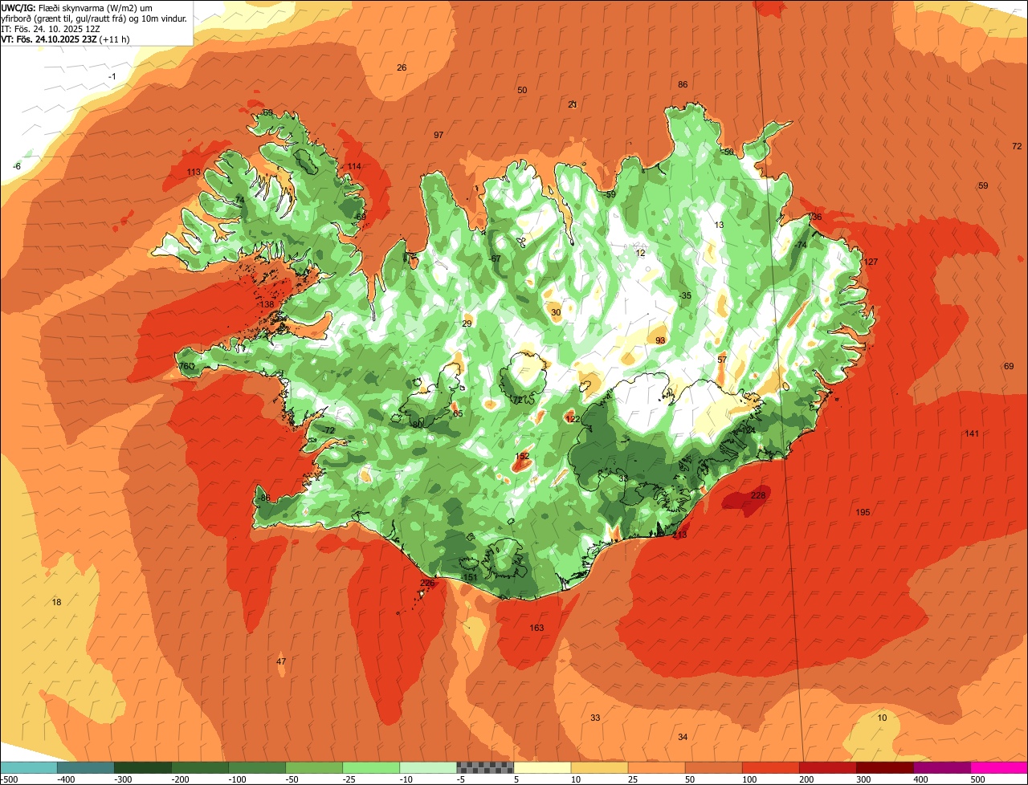Click the map value '30' in north-central Iceland
Viewport: 1028px width, 785px height.
point(556,312)
